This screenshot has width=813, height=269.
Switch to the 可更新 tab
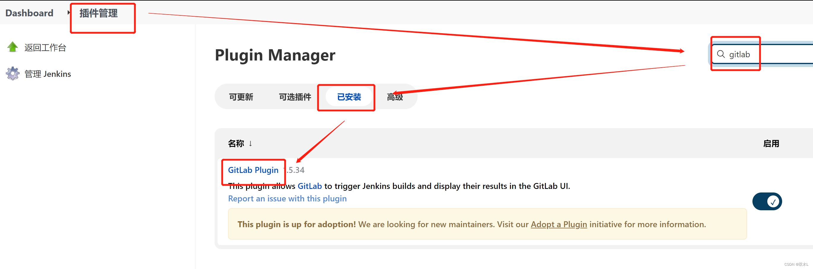[x=241, y=97]
